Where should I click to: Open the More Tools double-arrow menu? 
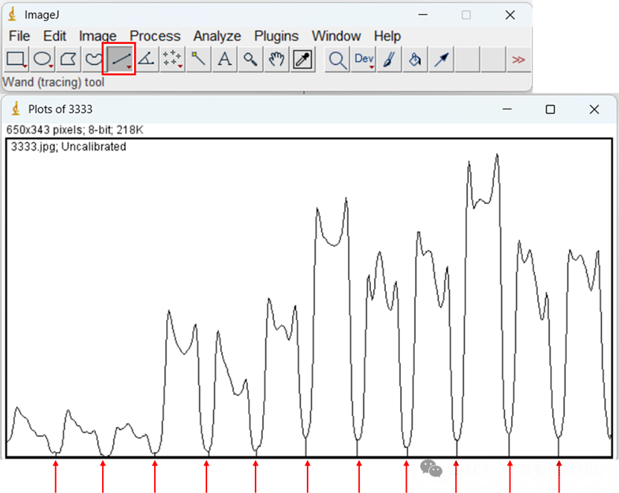(x=518, y=60)
